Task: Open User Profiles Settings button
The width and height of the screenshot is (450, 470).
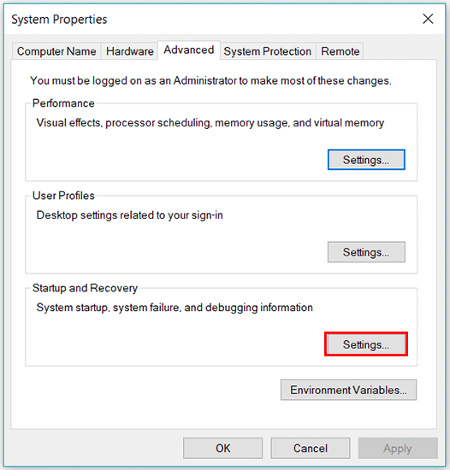Action: pyautogui.click(x=366, y=252)
